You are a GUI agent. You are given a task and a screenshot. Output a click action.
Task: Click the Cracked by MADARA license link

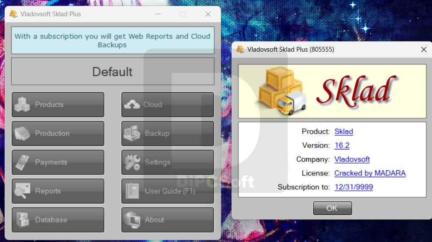(370, 173)
